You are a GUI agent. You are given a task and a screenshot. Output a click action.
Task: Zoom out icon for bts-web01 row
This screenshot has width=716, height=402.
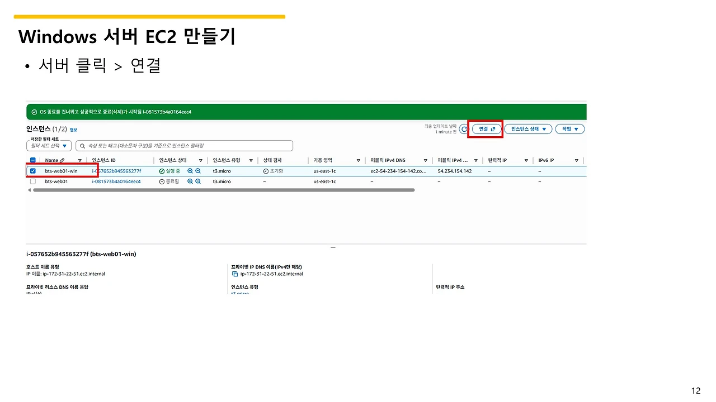[x=198, y=181]
